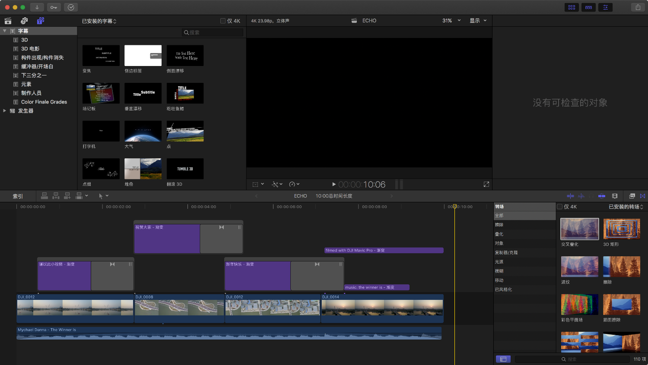Click the viewer timecode 10:06 display
Image resolution: width=648 pixels, height=365 pixels.
point(362,185)
